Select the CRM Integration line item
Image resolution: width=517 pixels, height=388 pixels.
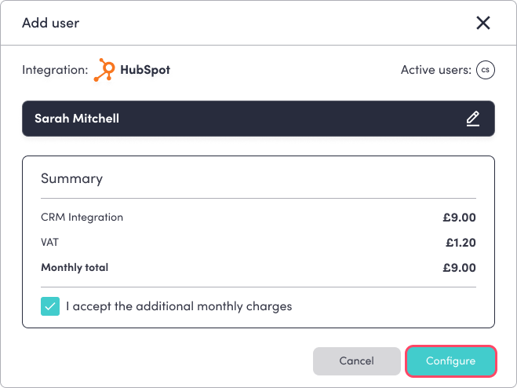click(x=82, y=217)
